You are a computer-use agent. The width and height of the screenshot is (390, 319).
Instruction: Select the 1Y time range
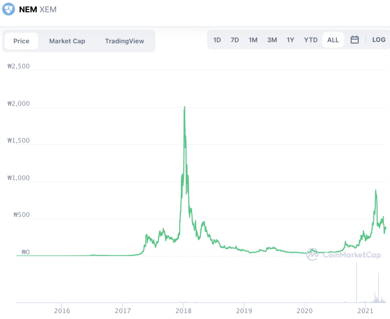click(290, 40)
